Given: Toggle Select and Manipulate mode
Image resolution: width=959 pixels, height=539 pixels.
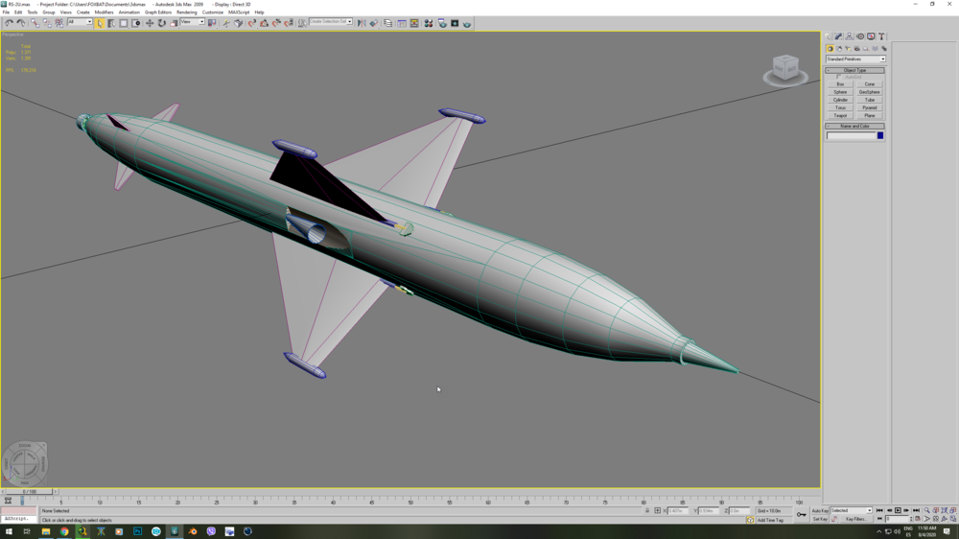Looking at the screenshot, I should pos(226,23).
